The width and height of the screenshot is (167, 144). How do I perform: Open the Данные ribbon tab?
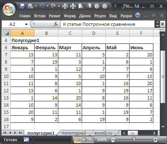(x=85, y=16)
